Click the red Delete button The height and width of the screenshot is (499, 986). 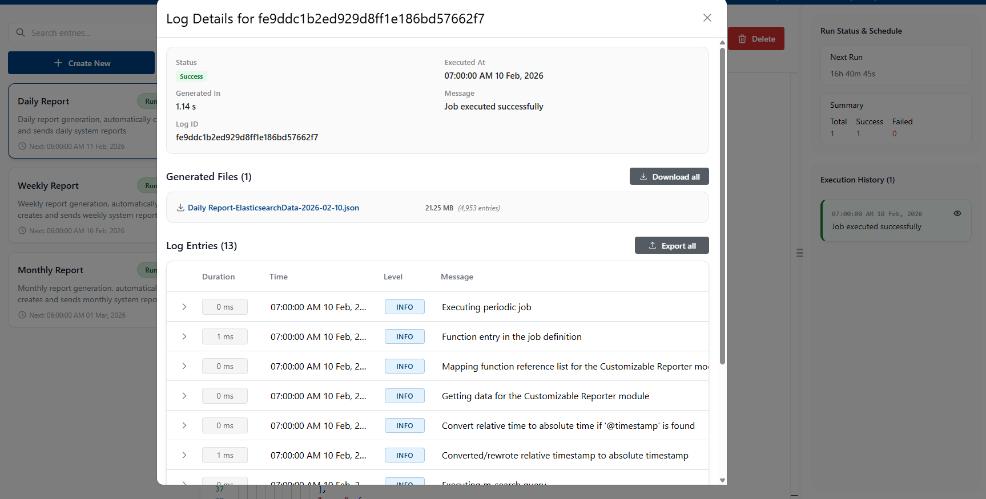[756, 39]
